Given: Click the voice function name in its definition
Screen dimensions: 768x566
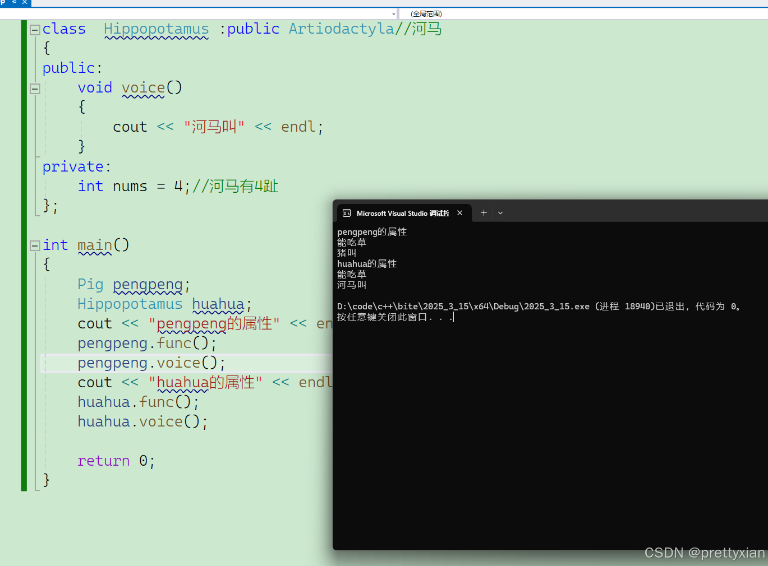Looking at the screenshot, I should (x=144, y=87).
